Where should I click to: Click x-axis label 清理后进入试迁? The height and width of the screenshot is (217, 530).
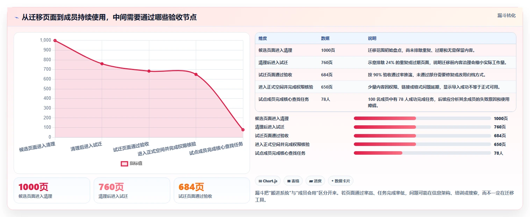coord(86,147)
